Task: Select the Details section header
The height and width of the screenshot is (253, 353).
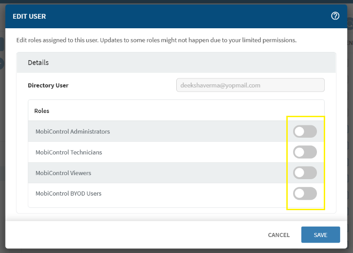Action: [38, 62]
